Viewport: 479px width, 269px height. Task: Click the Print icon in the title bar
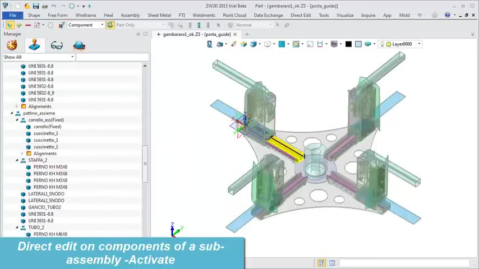coord(45,6)
